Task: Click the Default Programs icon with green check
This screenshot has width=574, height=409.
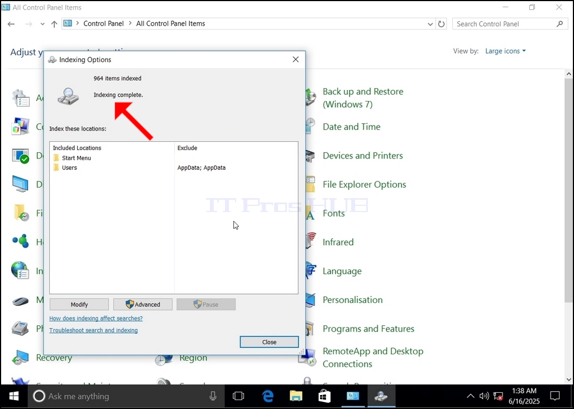Action: click(20, 156)
